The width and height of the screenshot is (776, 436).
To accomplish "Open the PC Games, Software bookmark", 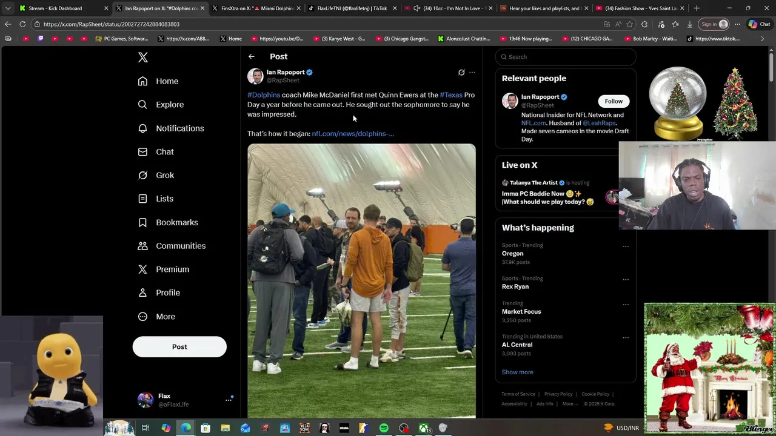I will pos(121,39).
